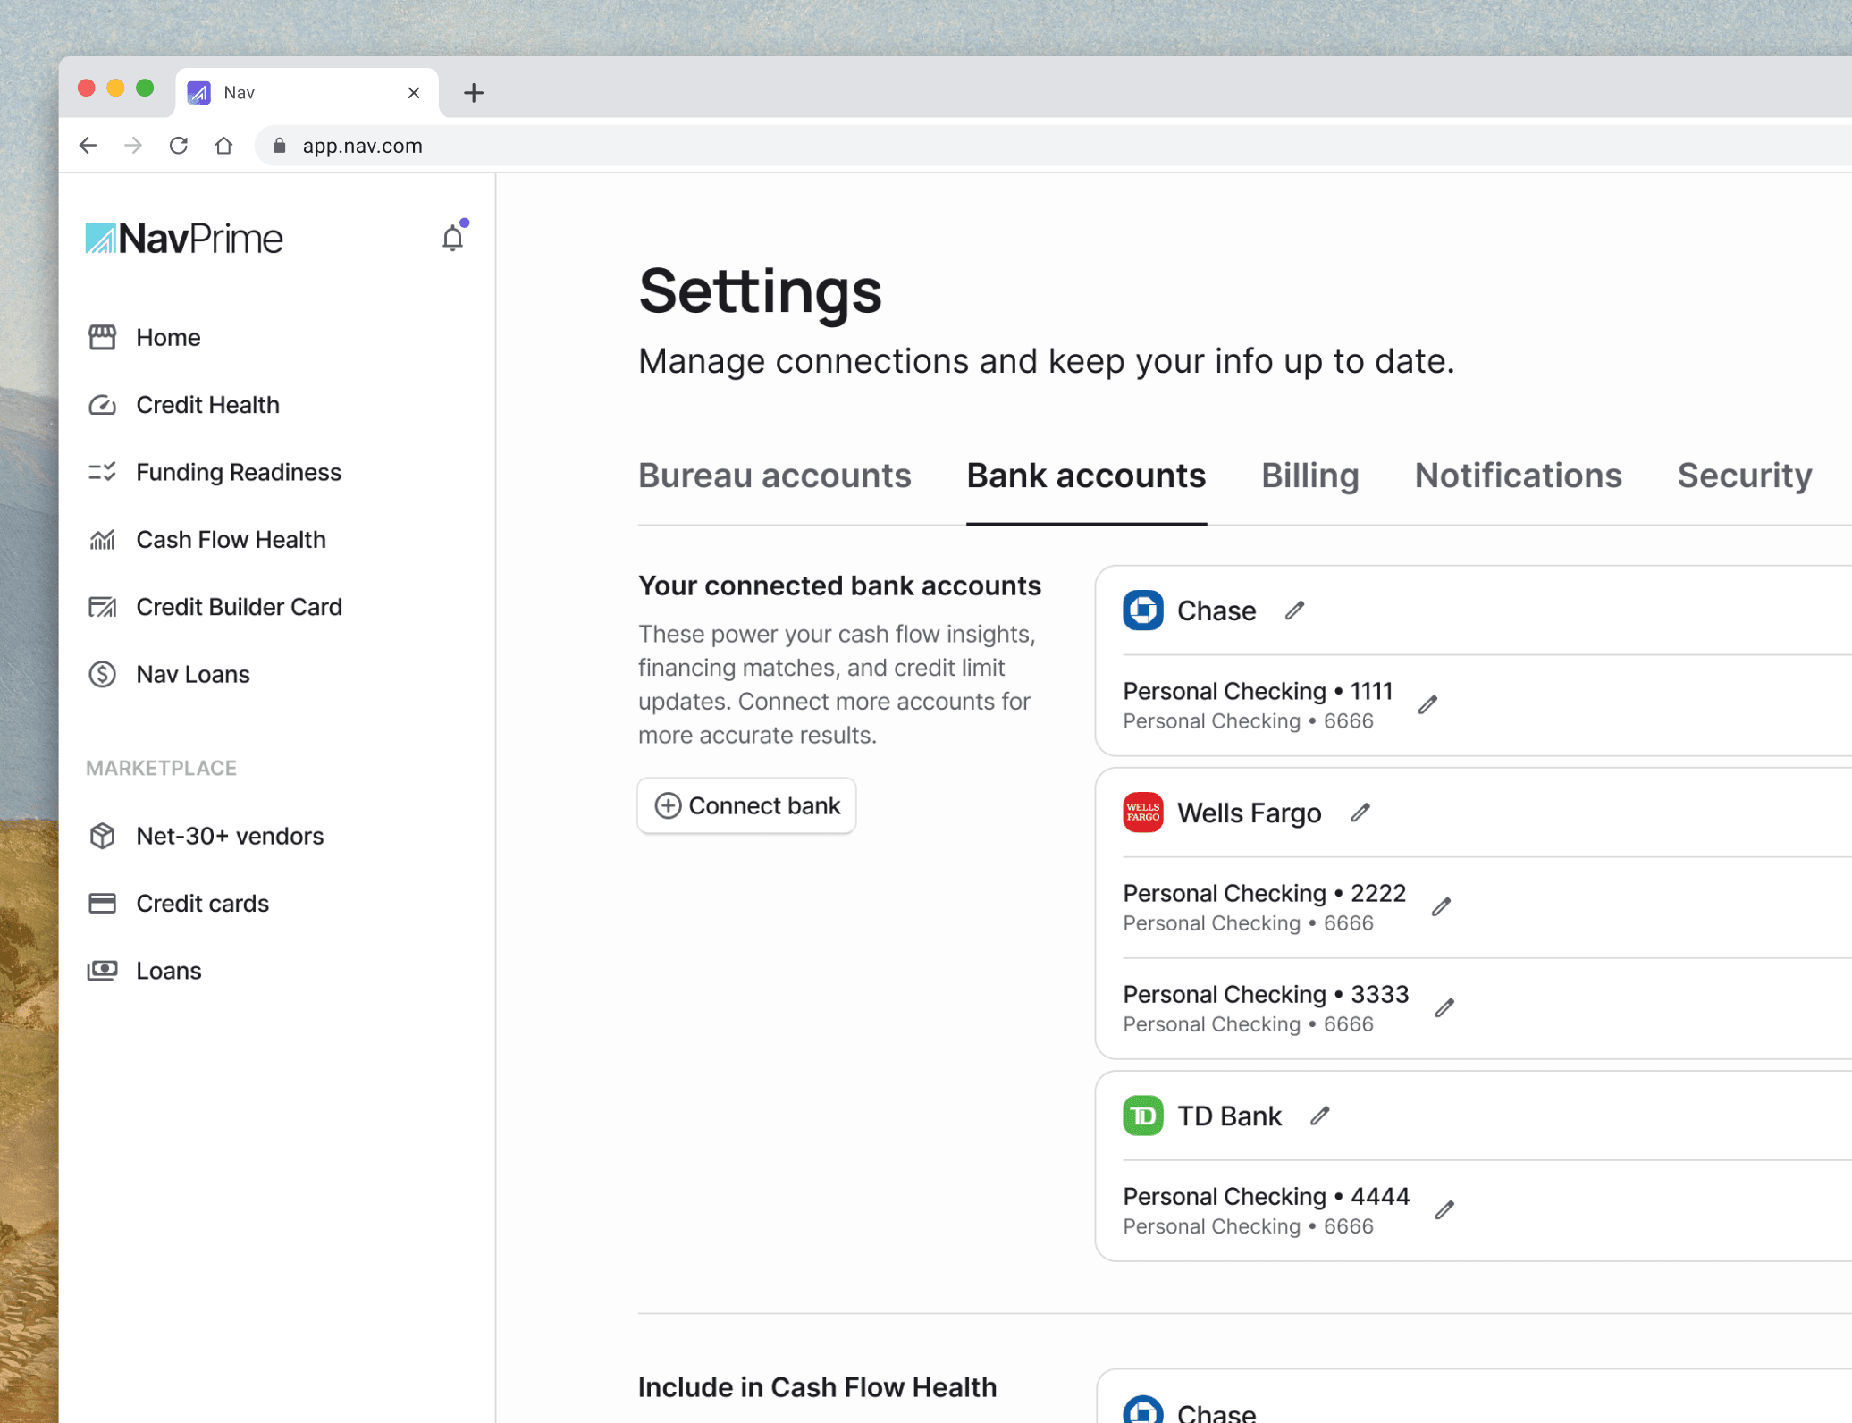Viewport: 1852px width, 1423px height.
Task: Switch to the Notifications tab
Action: (1518, 476)
